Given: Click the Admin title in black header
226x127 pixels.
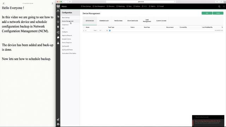Looking at the screenshot, I should (64, 6).
